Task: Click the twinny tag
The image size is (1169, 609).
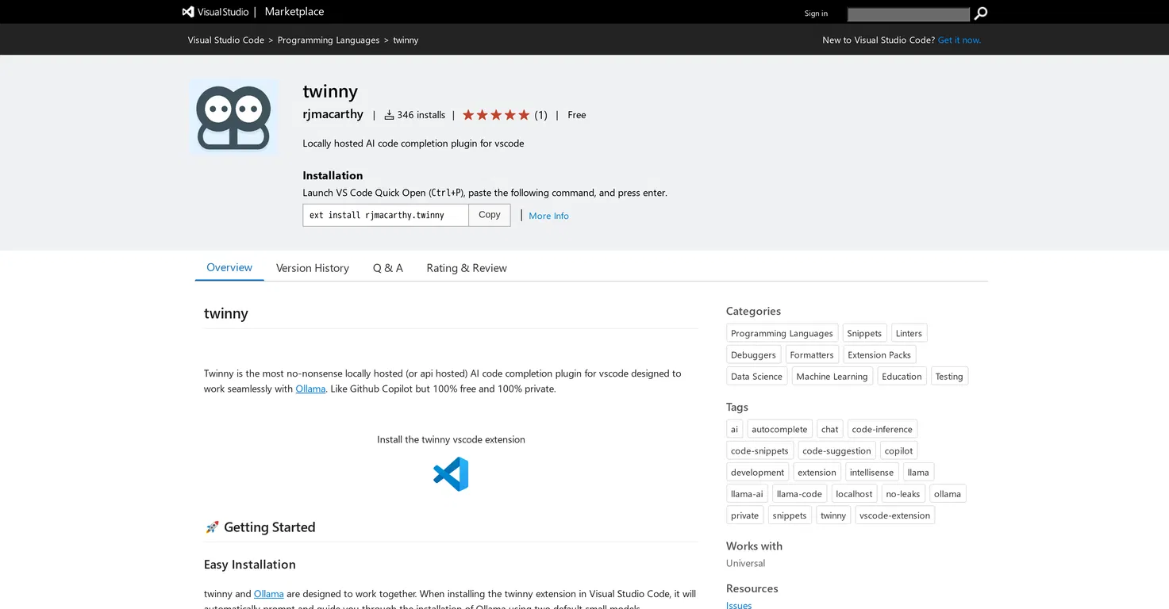Action: pos(833,515)
